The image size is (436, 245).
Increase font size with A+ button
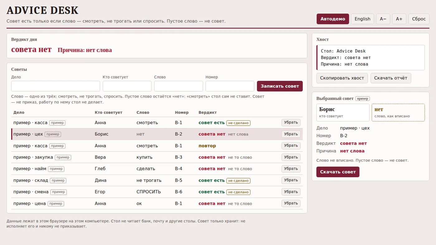point(399,19)
